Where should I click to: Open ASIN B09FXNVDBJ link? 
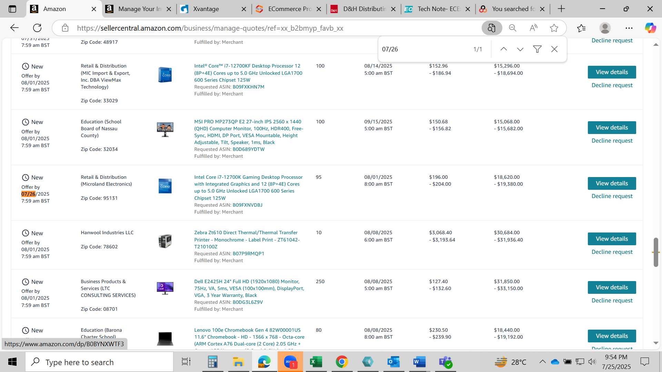tap(247, 205)
